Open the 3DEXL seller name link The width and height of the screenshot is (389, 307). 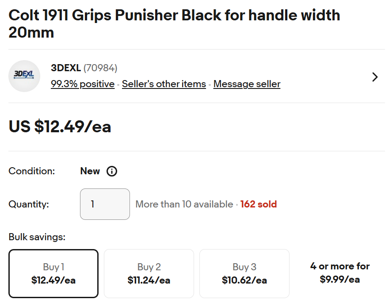(x=66, y=68)
